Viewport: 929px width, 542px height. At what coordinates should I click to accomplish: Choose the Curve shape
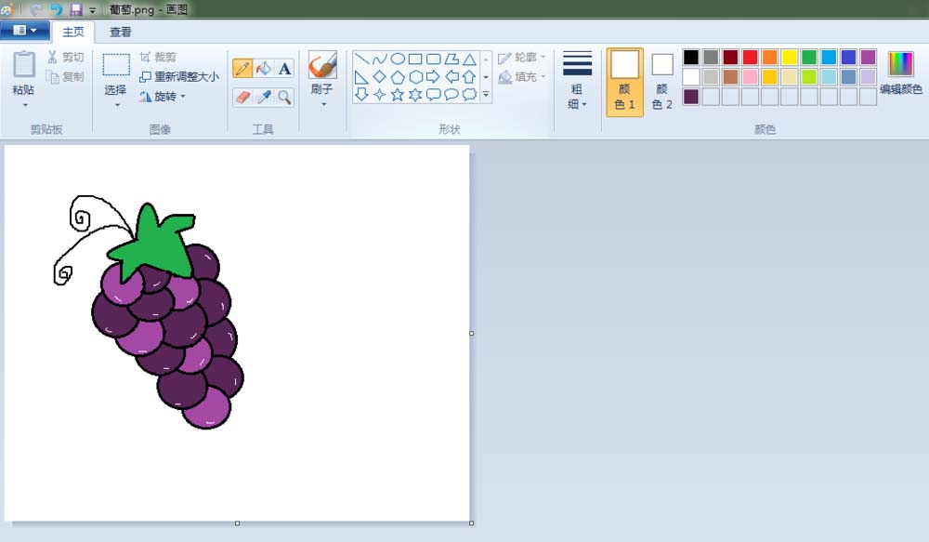pyautogui.click(x=379, y=59)
